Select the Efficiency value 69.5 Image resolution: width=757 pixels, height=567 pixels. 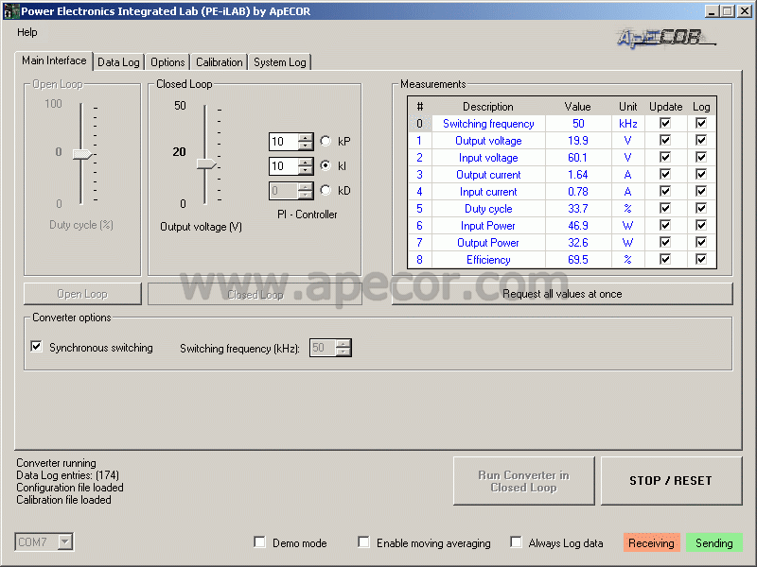(x=578, y=259)
